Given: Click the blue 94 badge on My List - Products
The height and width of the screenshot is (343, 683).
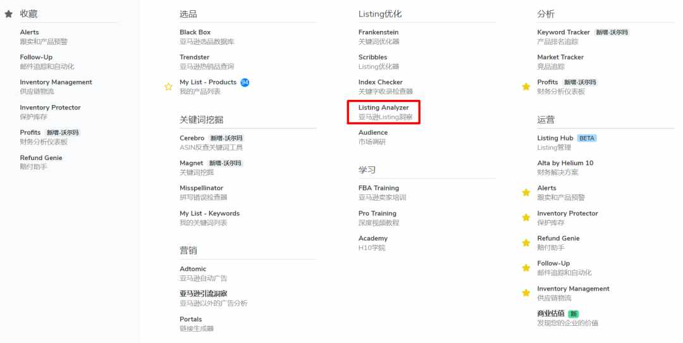Looking at the screenshot, I should click(245, 82).
